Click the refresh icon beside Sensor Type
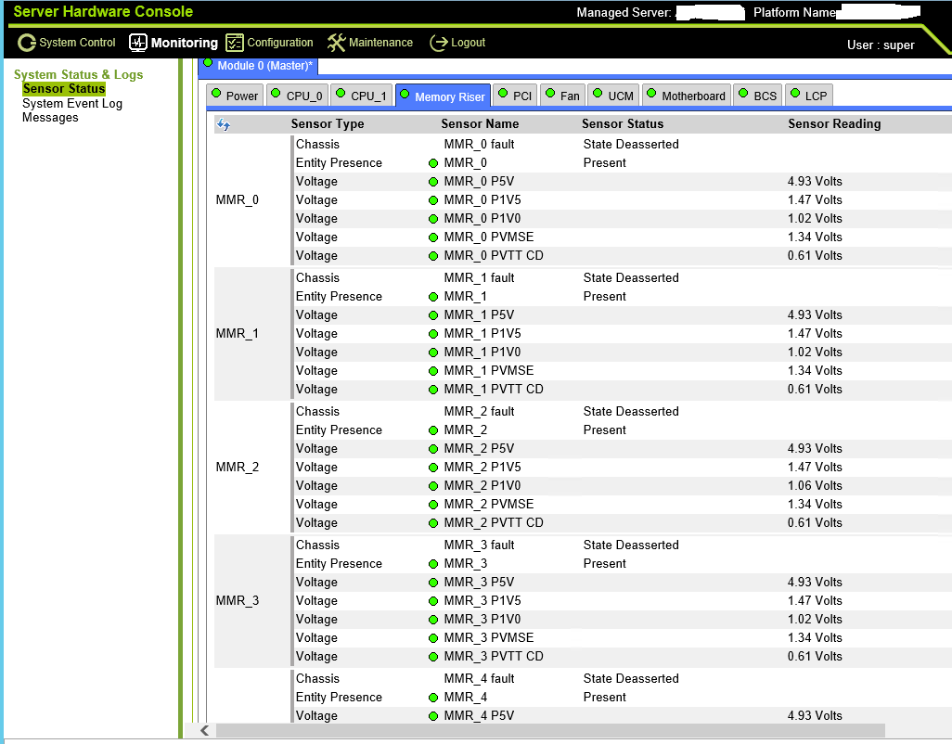The image size is (952, 744). [224, 124]
